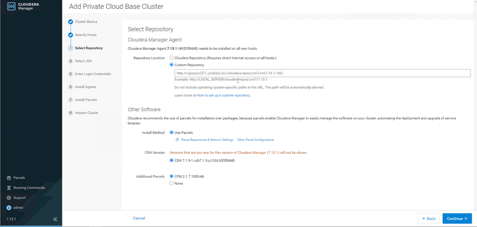Click the Cloudera Manager logo icon
The width and height of the screenshot is (477, 227).
click(x=11, y=7)
